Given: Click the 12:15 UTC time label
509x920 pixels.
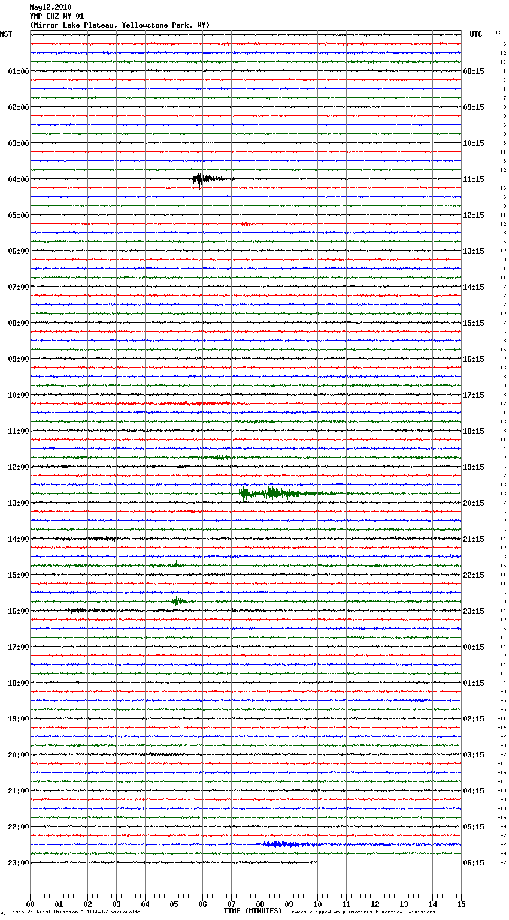Looking at the screenshot, I should pyautogui.click(x=474, y=215).
